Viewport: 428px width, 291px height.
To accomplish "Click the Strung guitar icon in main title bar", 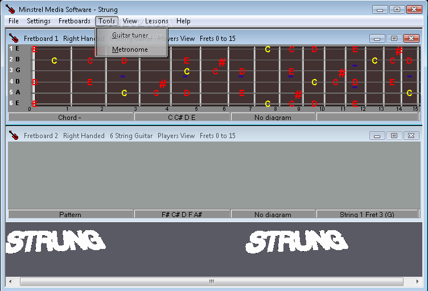I will point(10,9).
